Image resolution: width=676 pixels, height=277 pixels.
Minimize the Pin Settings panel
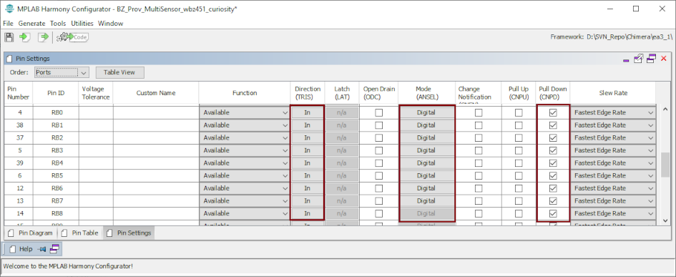pos(626,61)
